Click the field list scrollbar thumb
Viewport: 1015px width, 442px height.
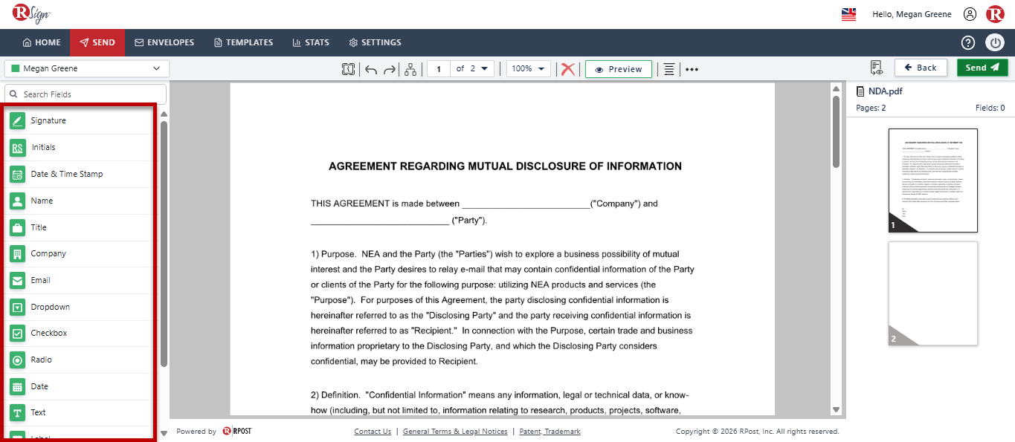(x=164, y=244)
